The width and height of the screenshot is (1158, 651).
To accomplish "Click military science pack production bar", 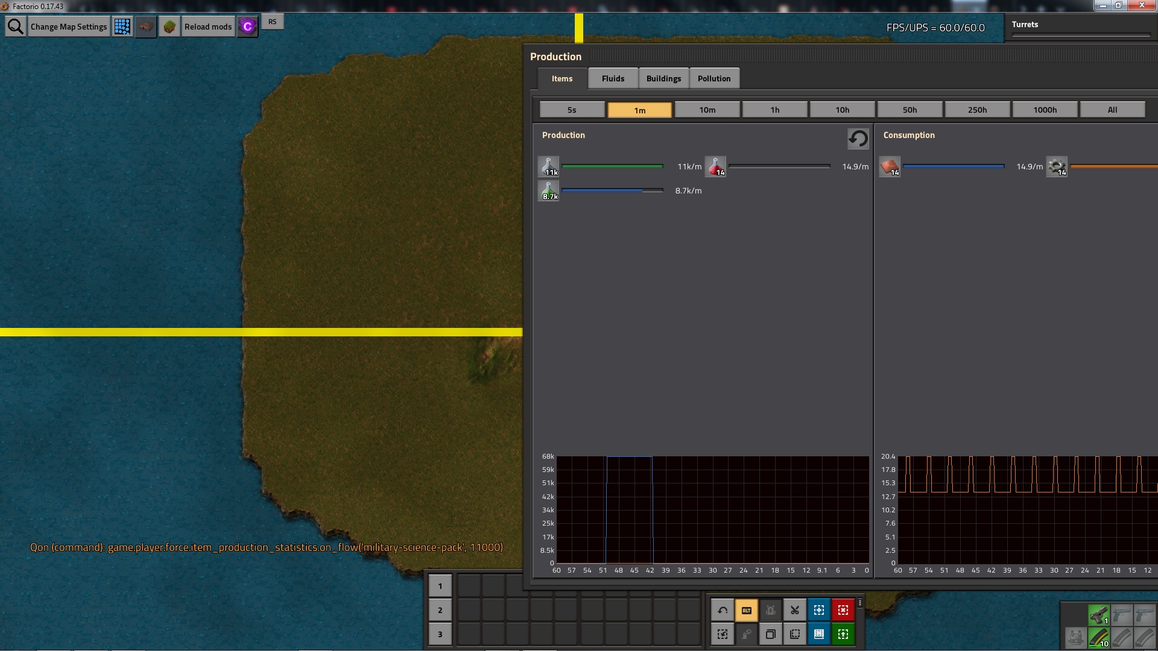I will pyautogui.click(x=612, y=166).
